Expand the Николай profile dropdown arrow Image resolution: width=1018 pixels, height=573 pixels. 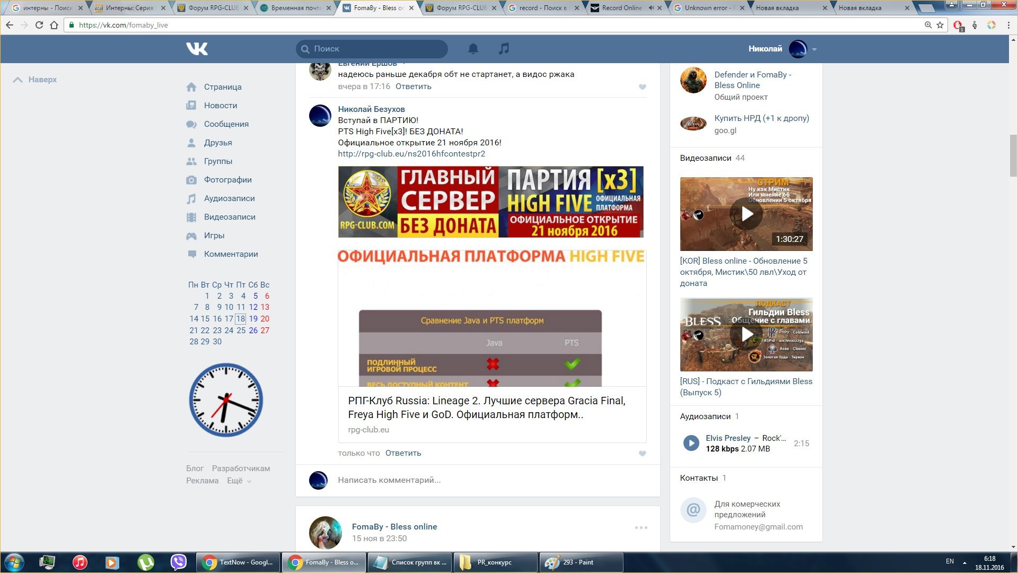pos(814,49)
